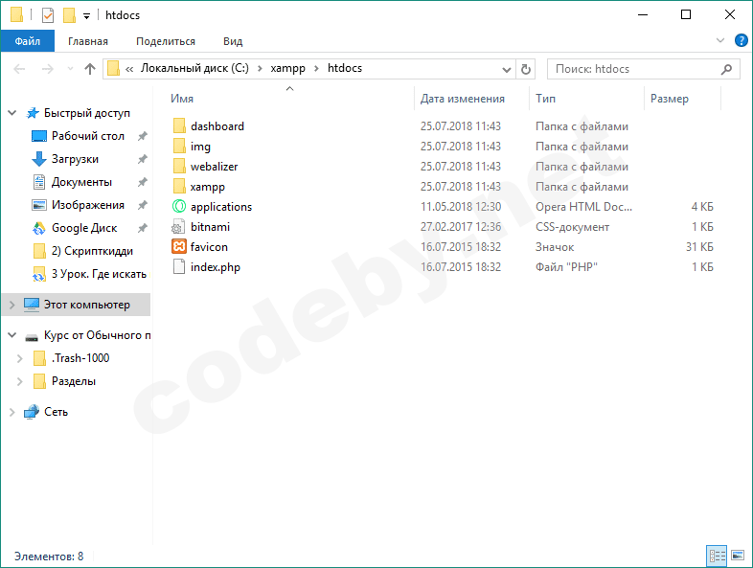Click the Properties icon in the quick access toolbar

coord(48,15)
